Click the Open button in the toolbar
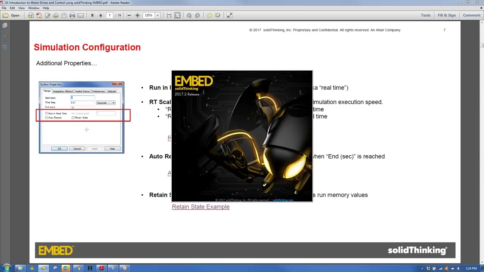The width and height of the screenshot is (484, 272). coord(11,15)
